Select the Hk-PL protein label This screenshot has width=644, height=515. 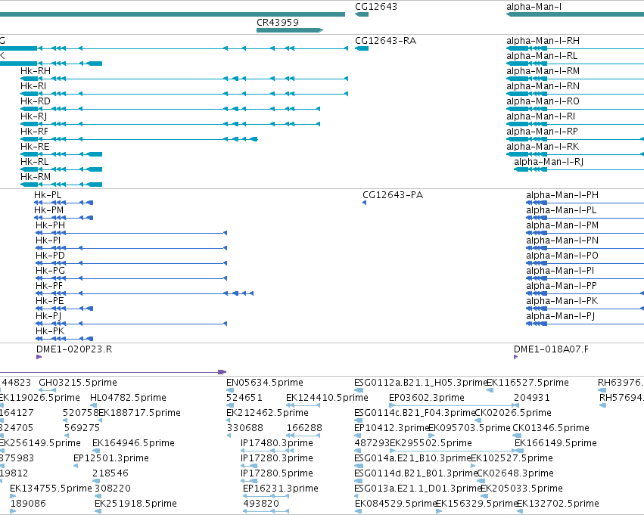tap(48, 195)
